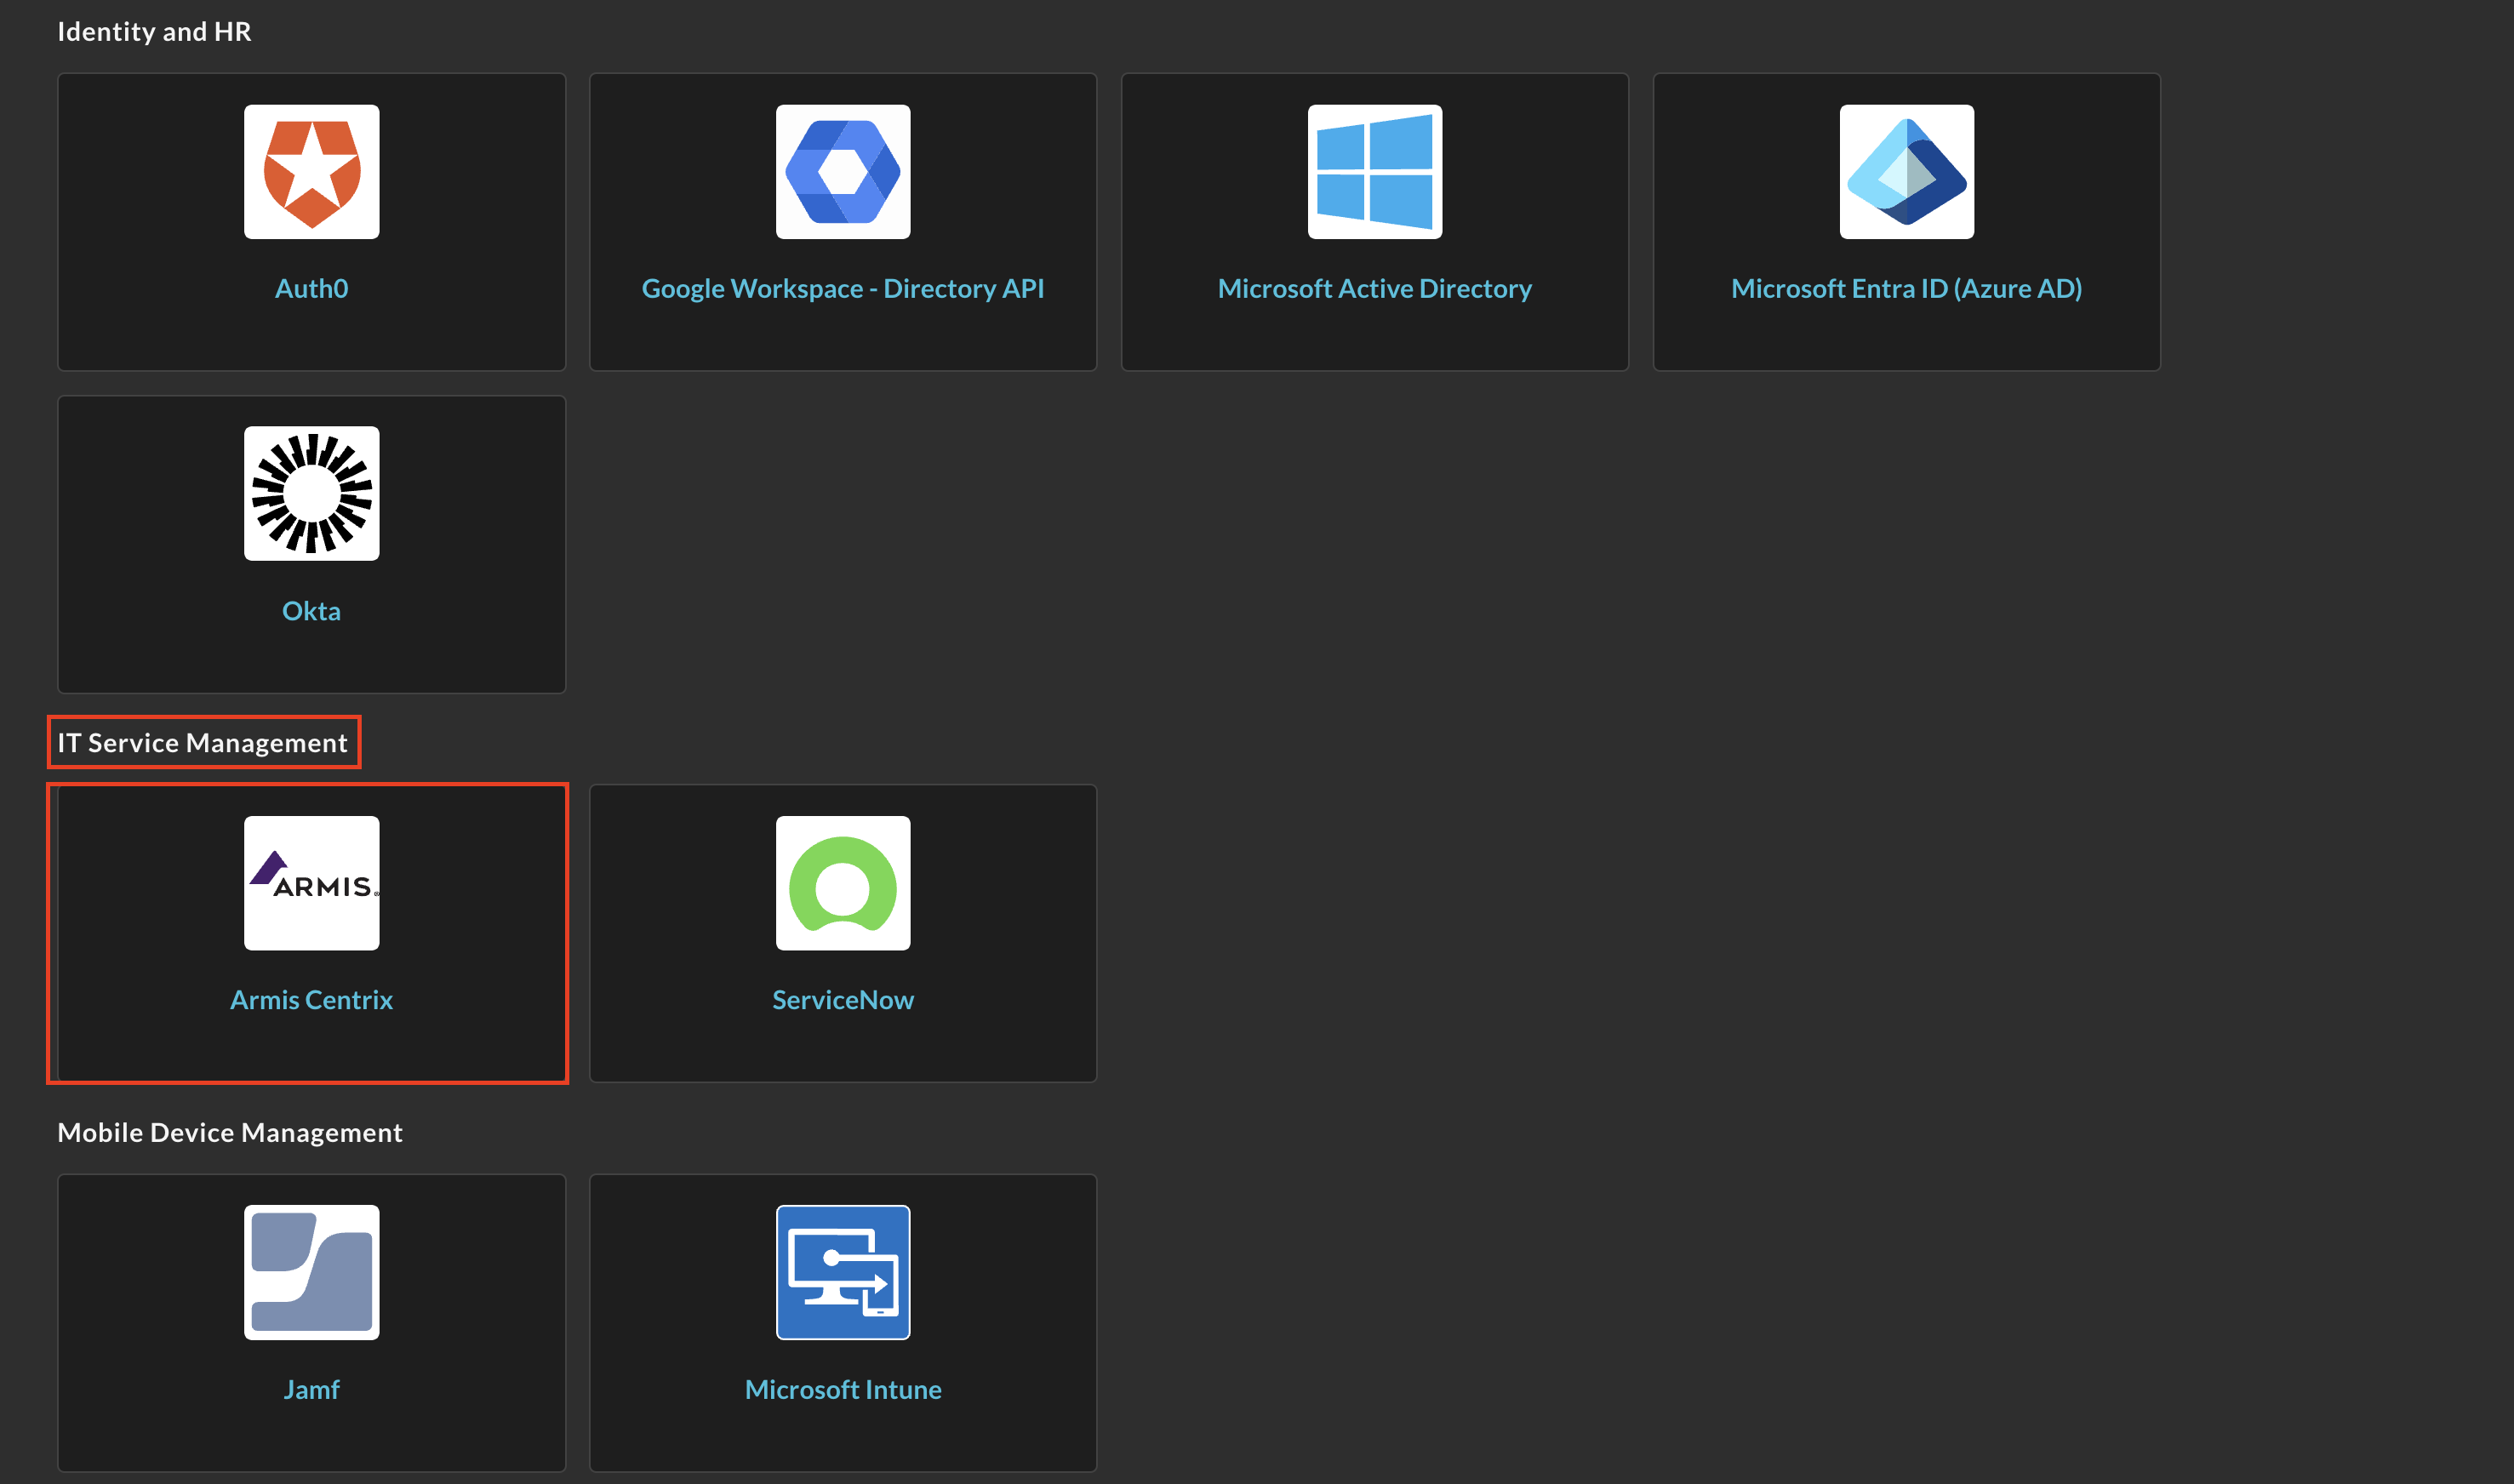Open the Jamf integration link

click(x=311, y=1390)
